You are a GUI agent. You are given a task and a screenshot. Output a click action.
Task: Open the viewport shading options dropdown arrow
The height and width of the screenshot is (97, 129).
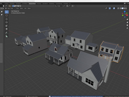point(128,8)
